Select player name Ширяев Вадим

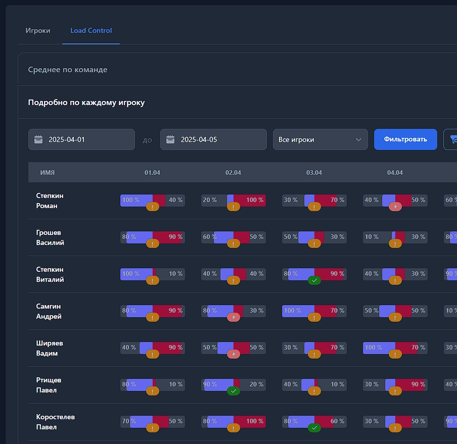(x=50, y=348)
